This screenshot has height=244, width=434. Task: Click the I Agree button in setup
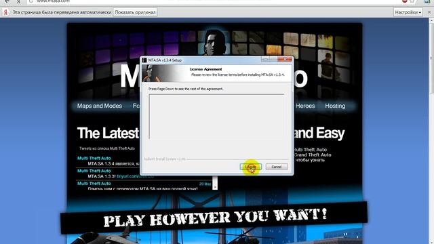(x=250, y=167)
